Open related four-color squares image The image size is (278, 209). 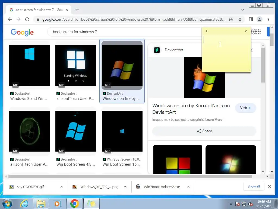[178, 159]
